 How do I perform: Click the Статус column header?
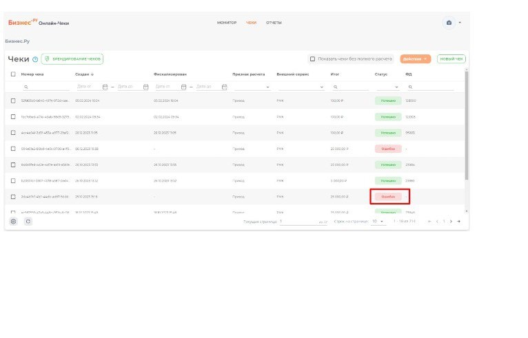coord(381,74)
